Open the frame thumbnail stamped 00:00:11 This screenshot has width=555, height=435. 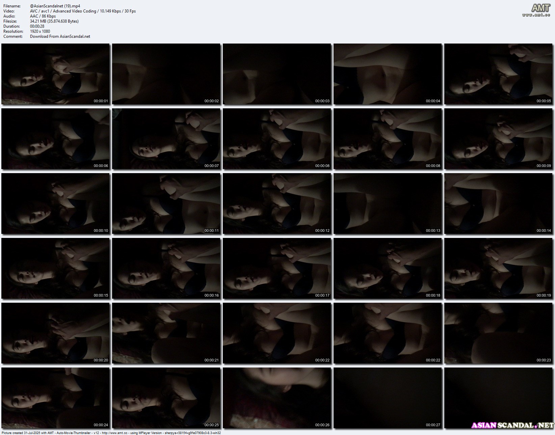click(166, 203)
